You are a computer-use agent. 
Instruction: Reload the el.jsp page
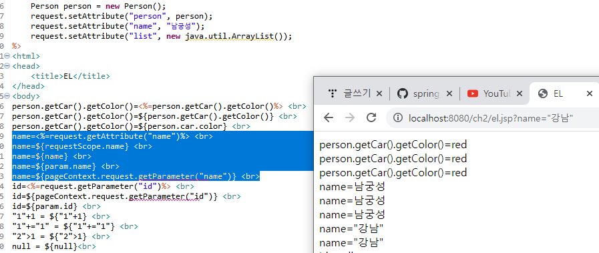(x=371, y=117)
